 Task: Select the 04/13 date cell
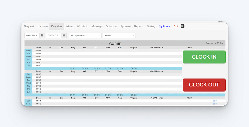[x=38, y=92]
